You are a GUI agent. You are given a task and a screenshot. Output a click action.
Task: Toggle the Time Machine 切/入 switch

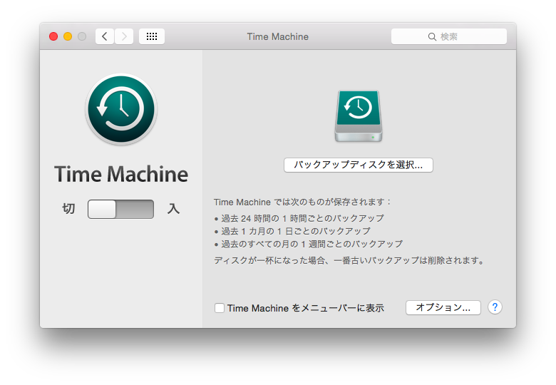[x=120, y=209]
